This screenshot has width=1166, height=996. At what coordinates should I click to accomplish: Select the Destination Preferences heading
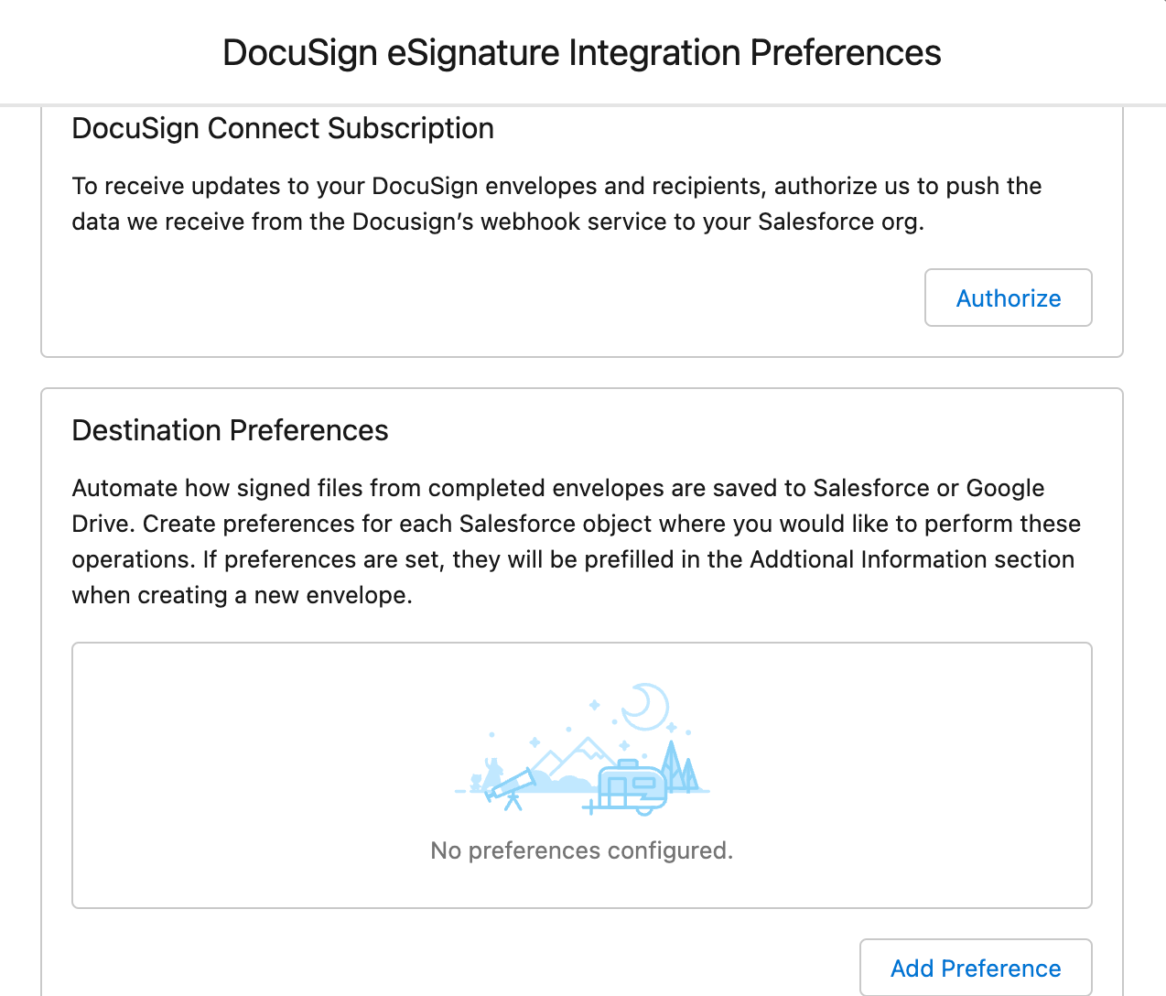coord(230,430)
